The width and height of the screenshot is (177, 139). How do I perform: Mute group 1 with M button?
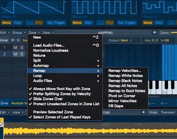pyautogui.click(x=15, y=48)
